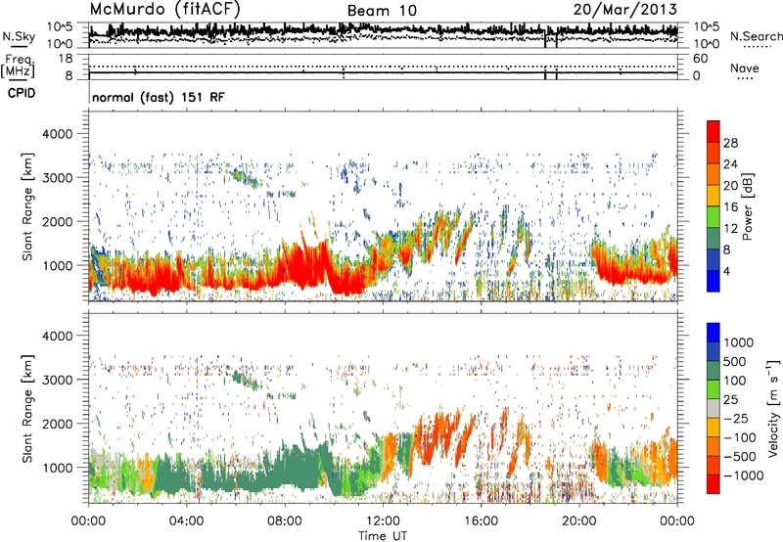
Task: Click the 24 tick on Power color bar
Action: [730, 164]
